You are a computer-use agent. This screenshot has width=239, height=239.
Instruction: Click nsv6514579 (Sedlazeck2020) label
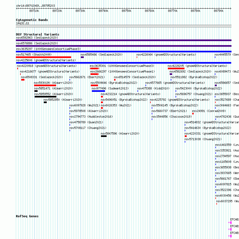point(135,77)
